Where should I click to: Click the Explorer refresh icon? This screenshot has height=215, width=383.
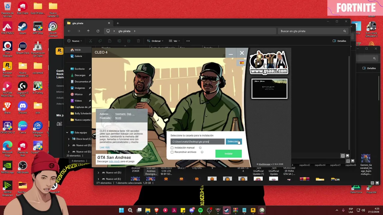(98, 31)
